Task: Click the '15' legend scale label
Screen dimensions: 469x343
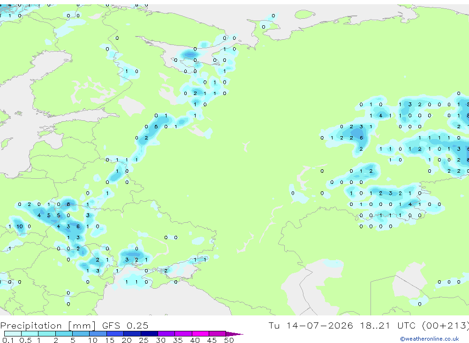Action: coord(110,340)
